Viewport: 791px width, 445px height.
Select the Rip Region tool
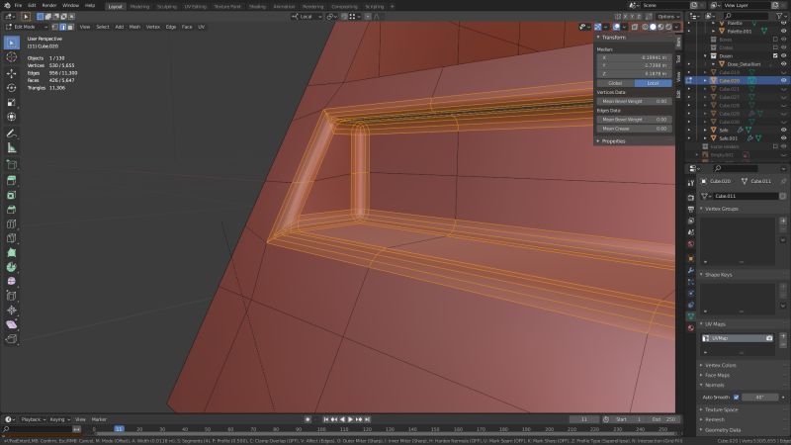click(x=11, y=339)
